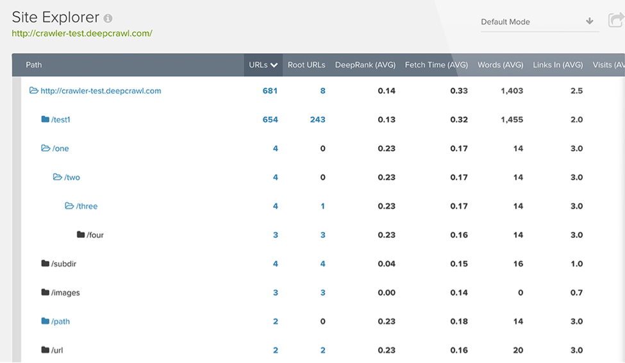Open the /path folder link
Viewport: 625px width, 363px height.
pos(61,321)
